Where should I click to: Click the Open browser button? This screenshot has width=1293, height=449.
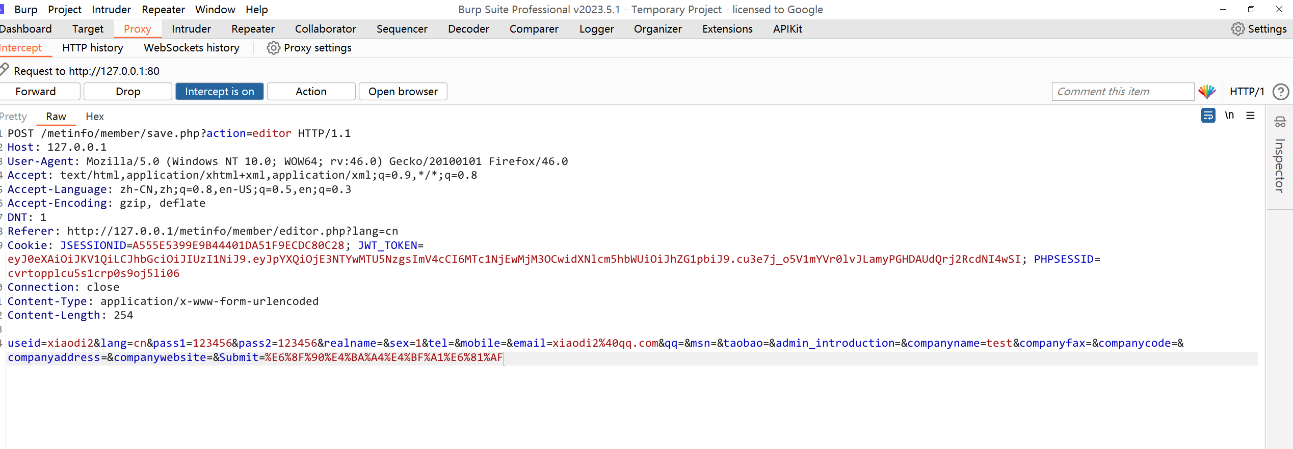click(x=403, y=92)
